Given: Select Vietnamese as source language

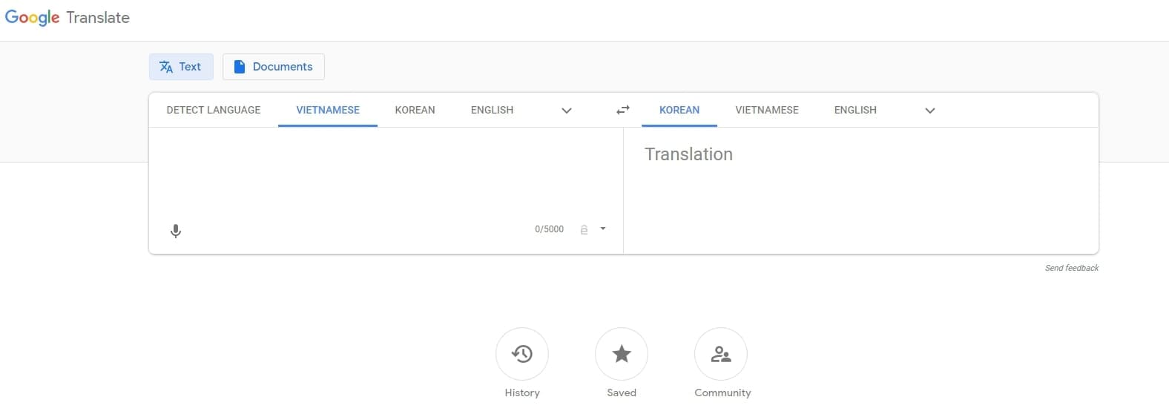Looking at the screenshot, I should (328, 110).
